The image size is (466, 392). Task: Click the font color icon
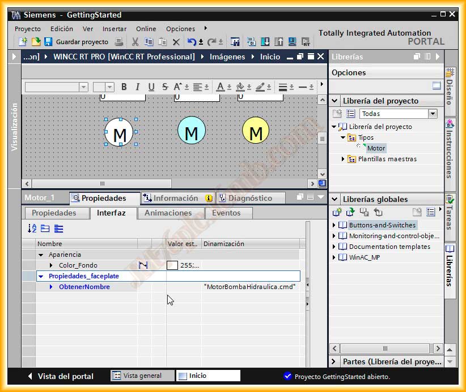tap(220, 87)
